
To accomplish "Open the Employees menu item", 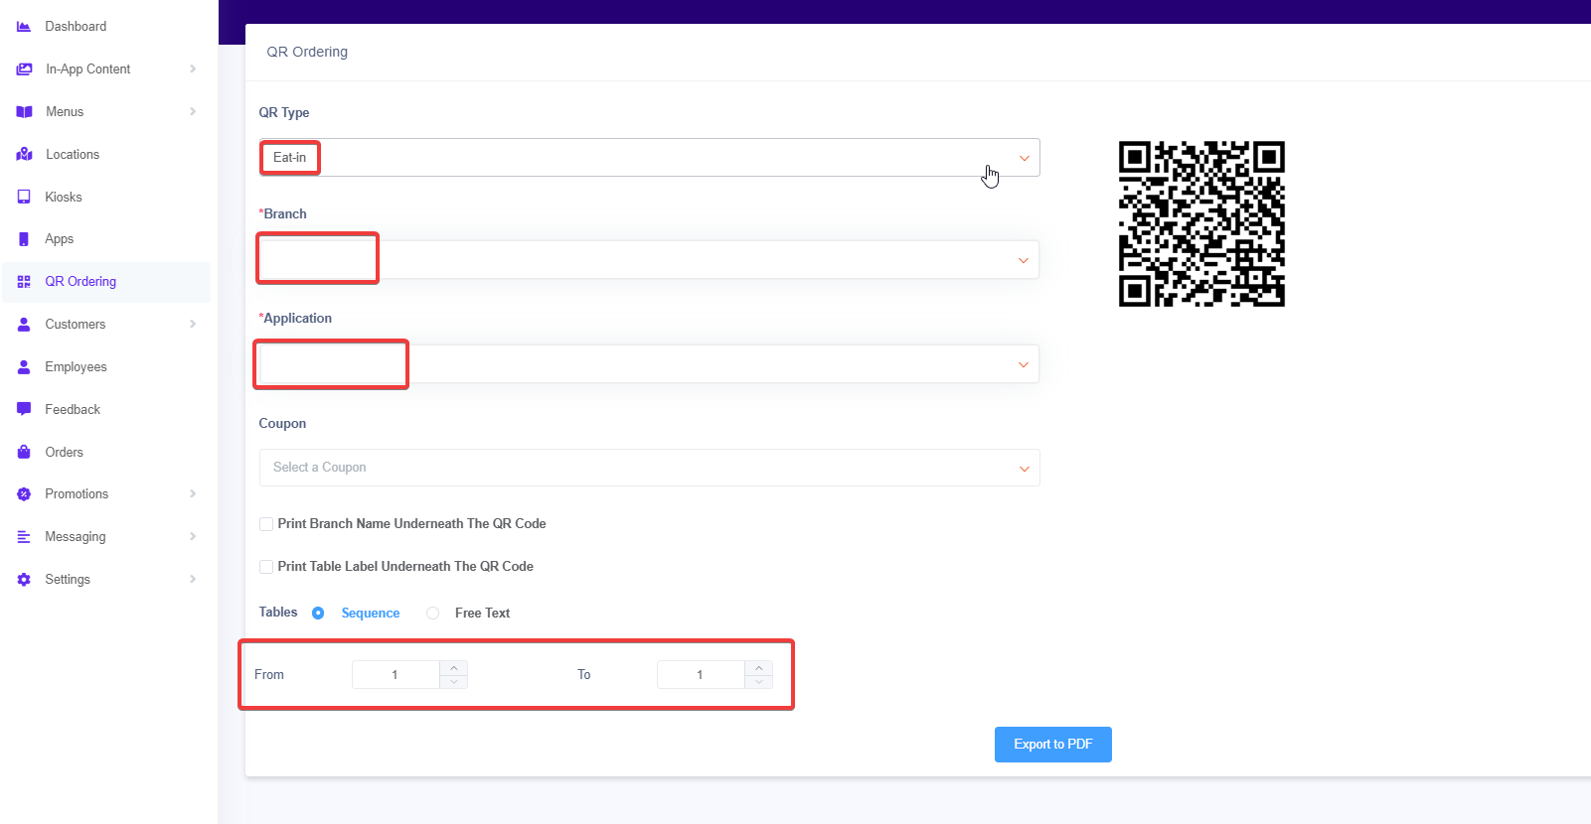I will coord(76,367).
